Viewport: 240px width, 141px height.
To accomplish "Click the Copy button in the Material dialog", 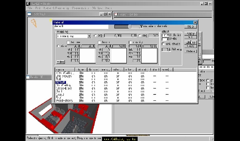I will [190, 46].
